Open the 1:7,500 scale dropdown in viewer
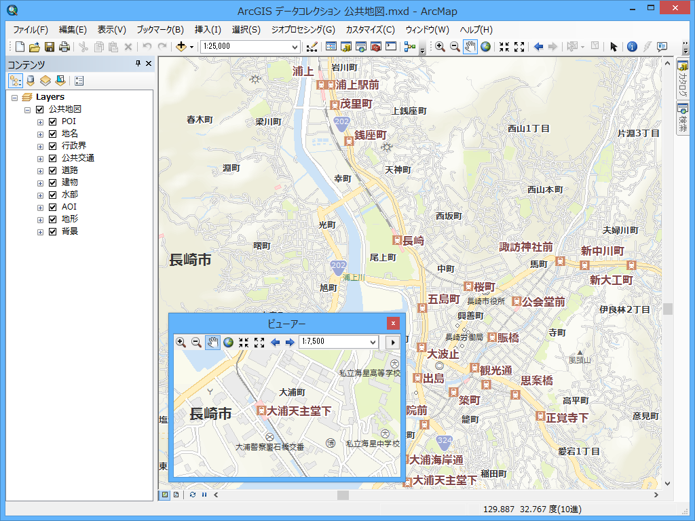 (373, 343)
